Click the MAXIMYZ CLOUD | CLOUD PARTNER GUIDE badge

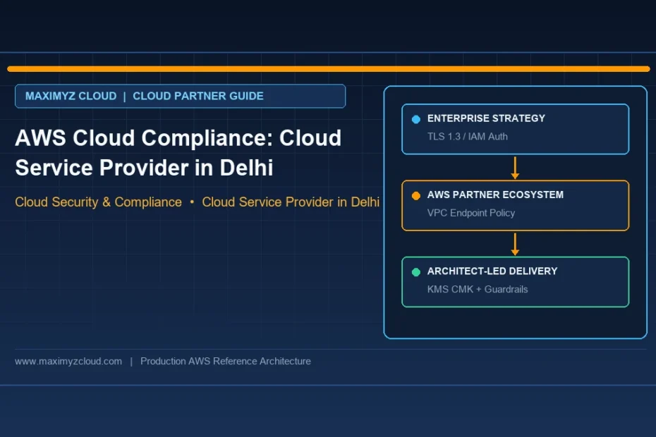181,96
